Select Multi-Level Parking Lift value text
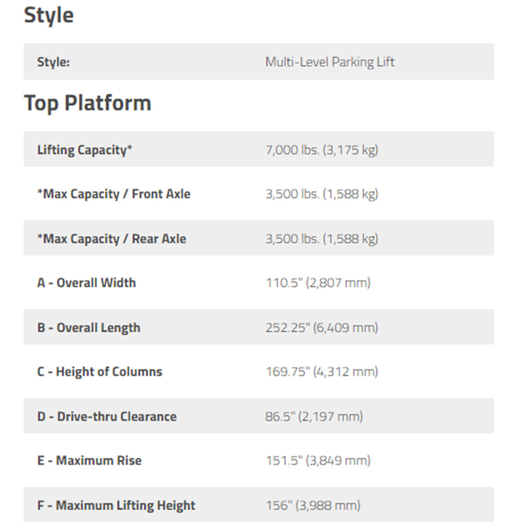Image resolution: width=523 pixels, height=523 pixels. point(329,62)
